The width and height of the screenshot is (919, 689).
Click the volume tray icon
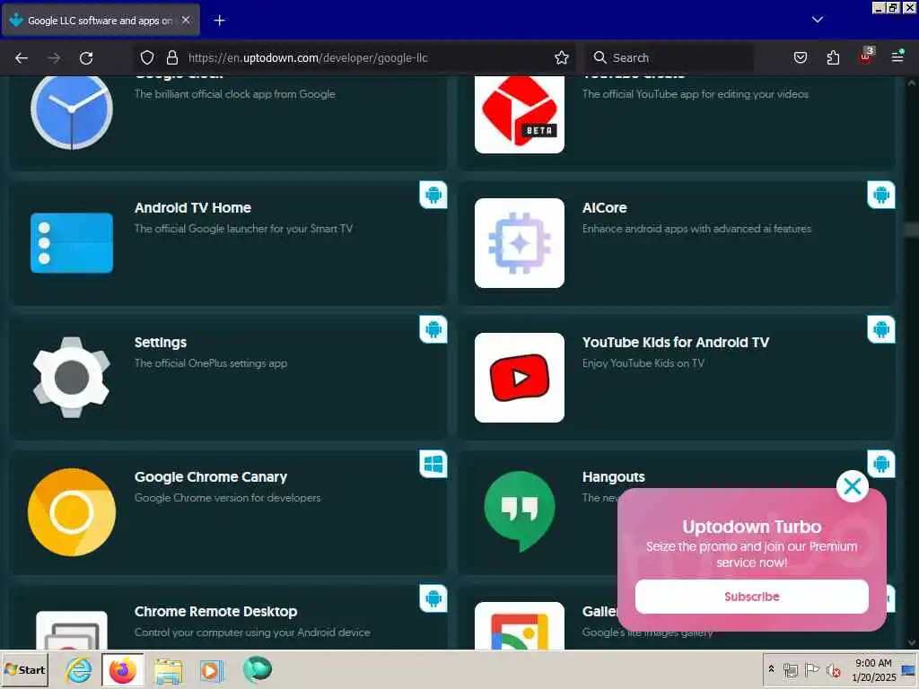pos(833,669)
